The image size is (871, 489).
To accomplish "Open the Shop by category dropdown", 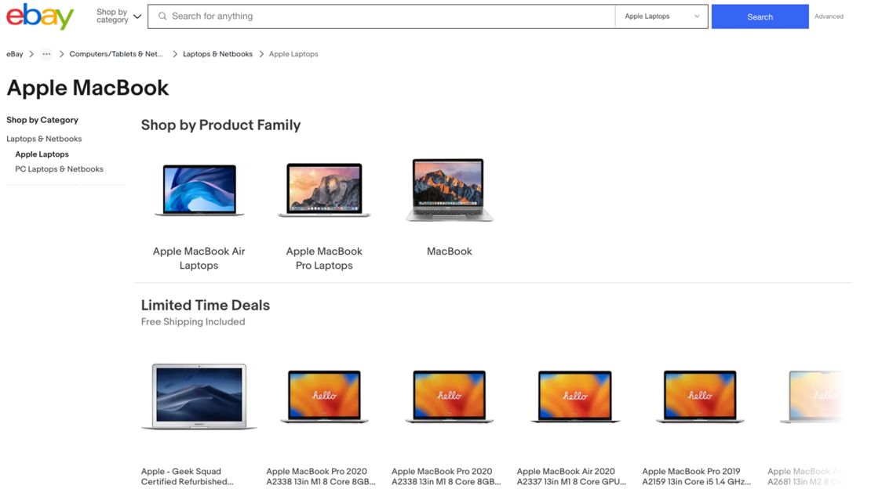I will coord(118,16).
